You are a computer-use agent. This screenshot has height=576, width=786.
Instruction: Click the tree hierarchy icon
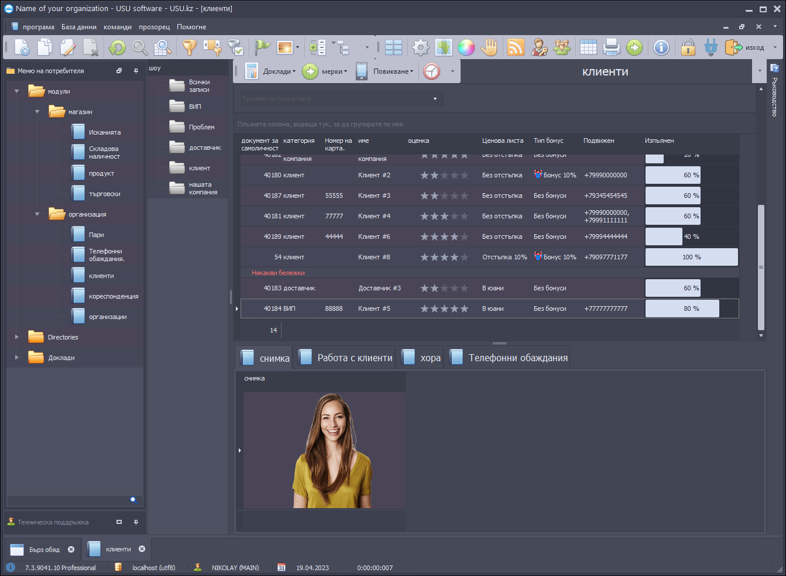click(341, 47)
